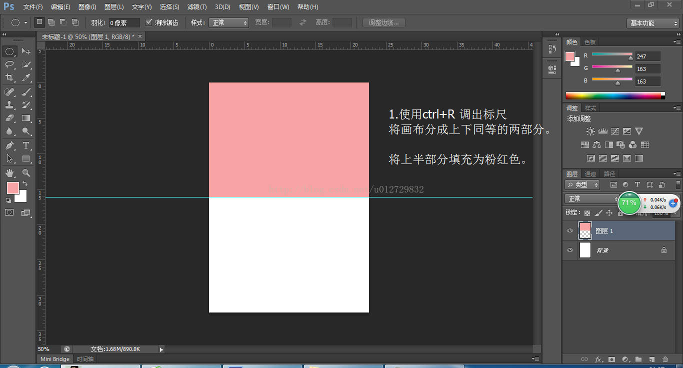Image resolution: width=683 pixels, height=368 pixels.
Task: Create a new layer icon
Action: (x=651, y=359)
